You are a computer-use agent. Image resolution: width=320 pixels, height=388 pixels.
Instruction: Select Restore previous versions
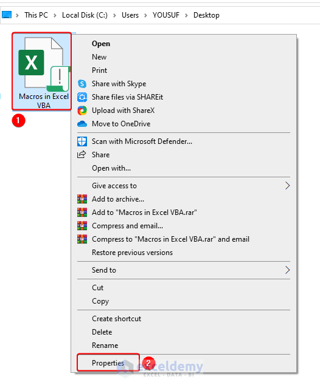click(x=133, y=253)
